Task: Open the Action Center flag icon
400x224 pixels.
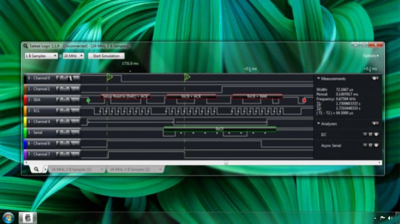Action: tap(382, 218)
